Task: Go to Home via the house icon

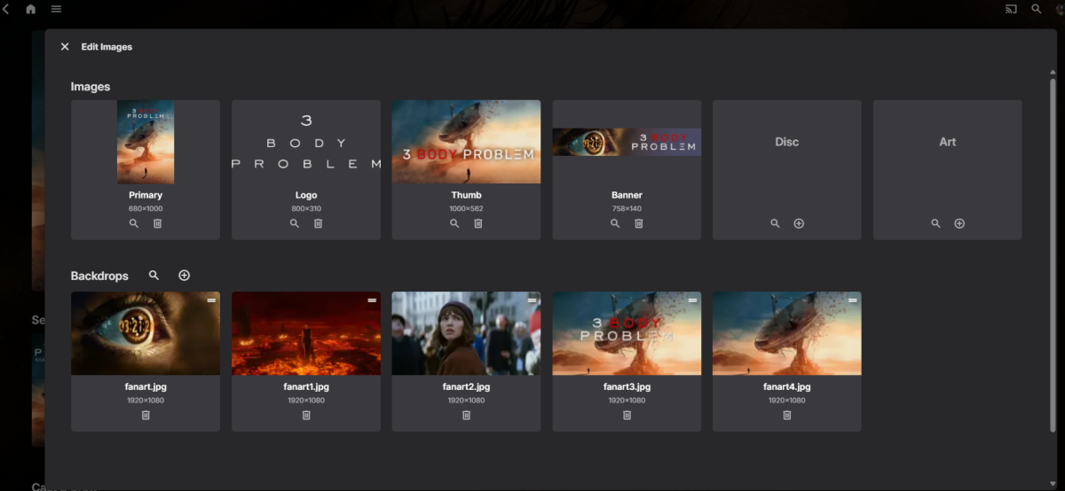Action: click(x=31, y=9)
